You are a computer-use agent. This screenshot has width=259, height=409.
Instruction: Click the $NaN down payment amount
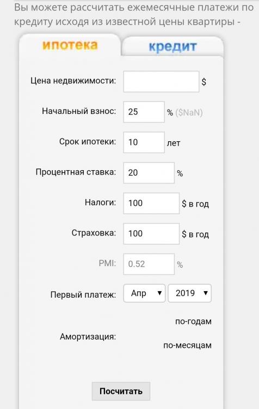pos(189,112)
